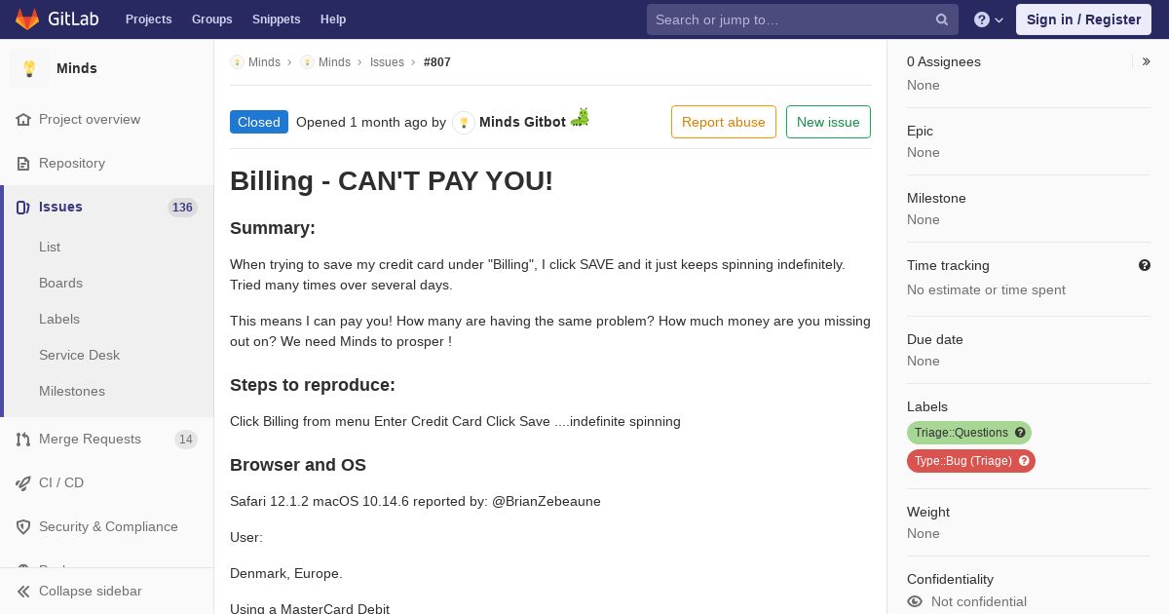Open the Project overview sidebar item
The width and height of the screenshot is (1169, 614).
107,120
